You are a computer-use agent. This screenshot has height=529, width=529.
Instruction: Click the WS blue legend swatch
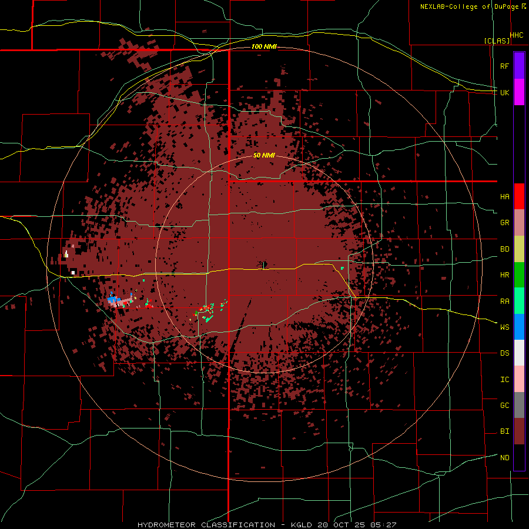coord(519,327)
